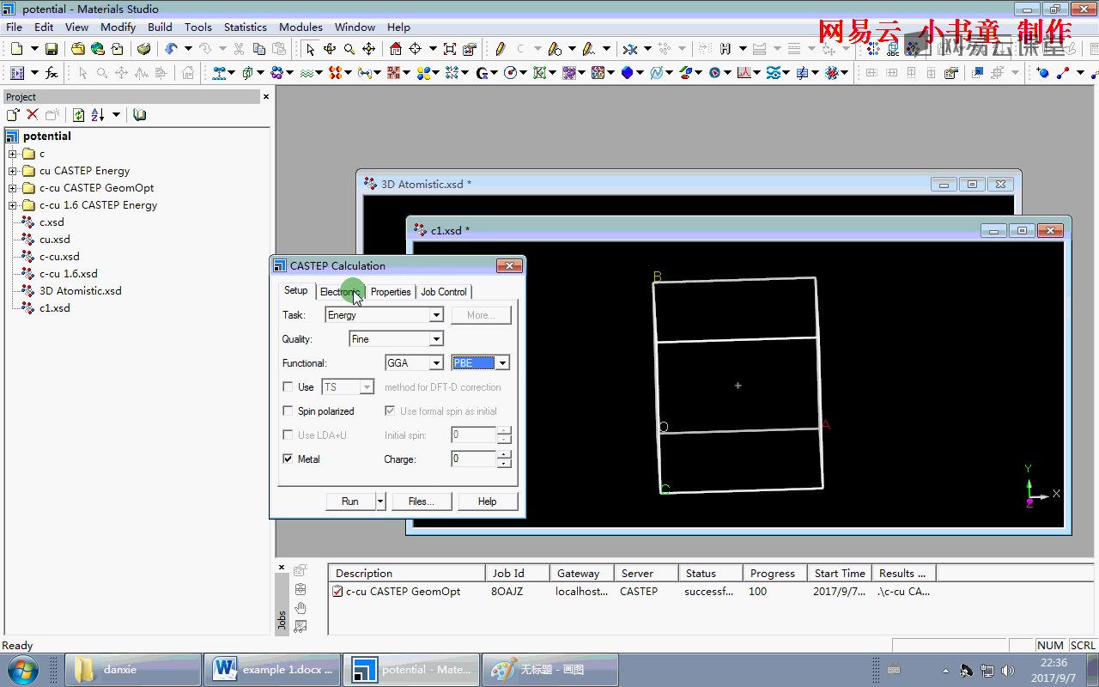1099x687 pixels.
Task: Open the Task dropdown showing Energy
Action: tap(436, 315)
